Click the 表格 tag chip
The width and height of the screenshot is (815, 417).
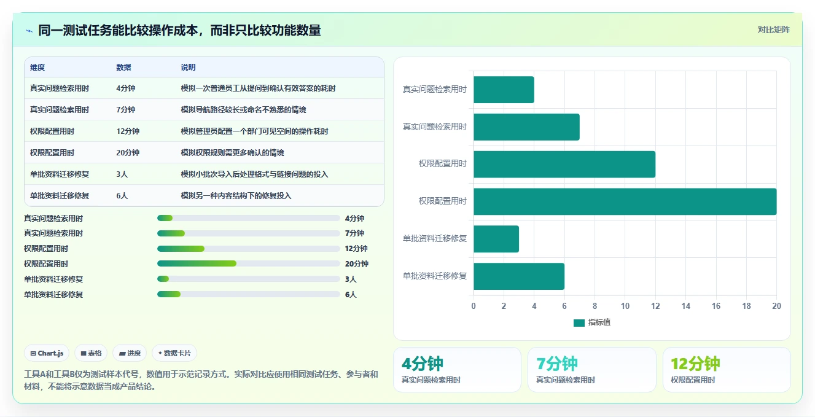91,353
